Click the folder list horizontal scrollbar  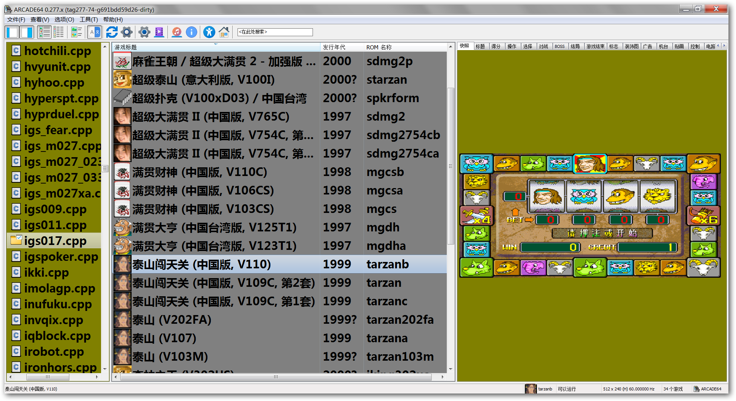[48, 377]
